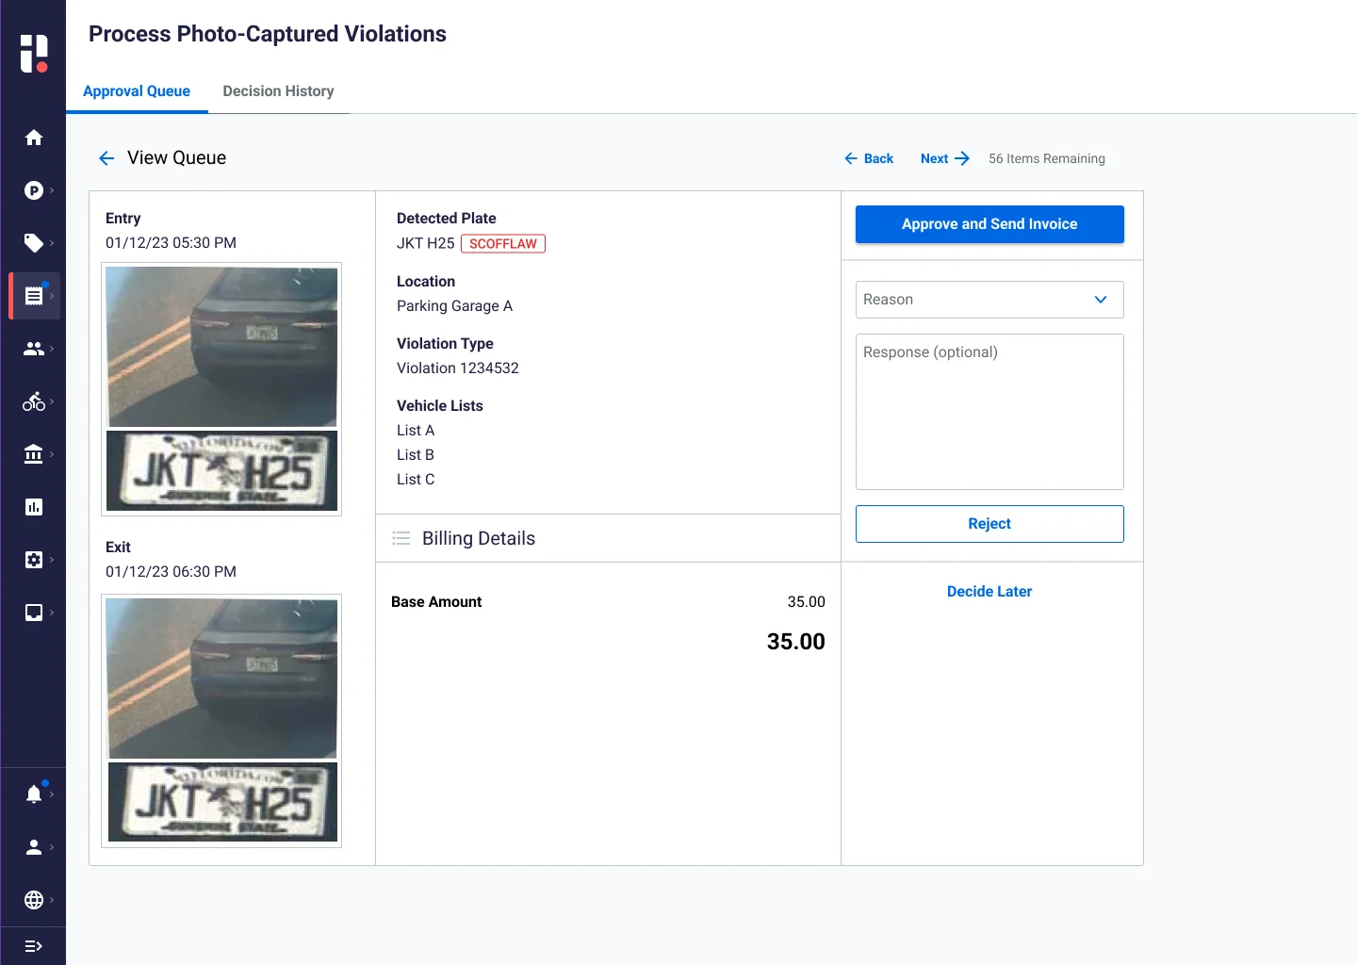The height and width of the screenshot is (965, 1357).
Task: Open the Entry license plate photo thumbnail
Action: [x=221, y=470]
